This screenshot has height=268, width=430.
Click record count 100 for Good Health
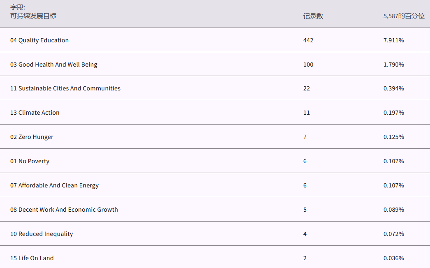308,65
